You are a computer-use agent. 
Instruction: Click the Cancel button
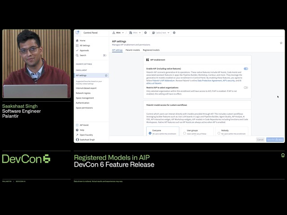tap(260, 140)
